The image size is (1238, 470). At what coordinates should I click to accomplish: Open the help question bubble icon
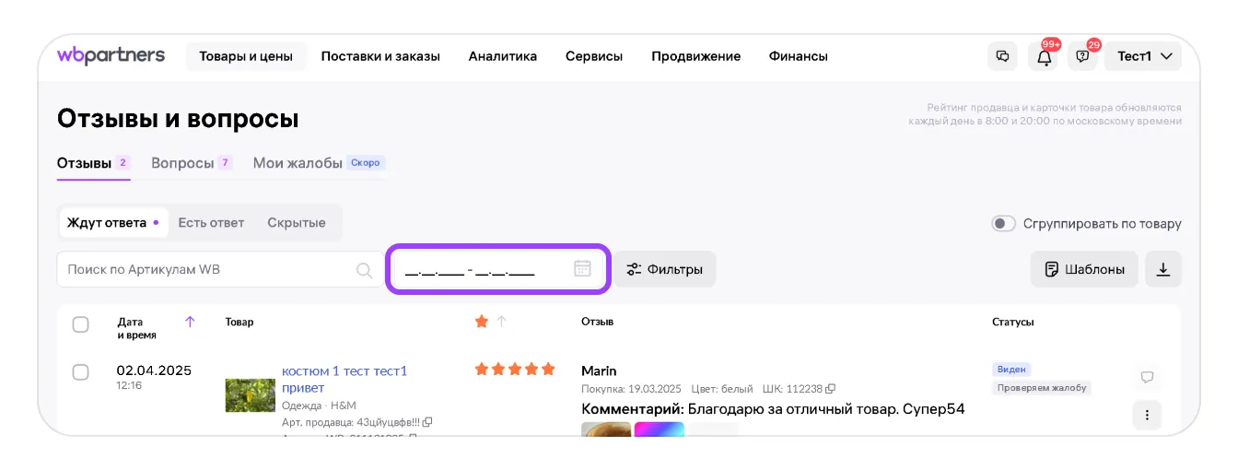click(1082, 56)
